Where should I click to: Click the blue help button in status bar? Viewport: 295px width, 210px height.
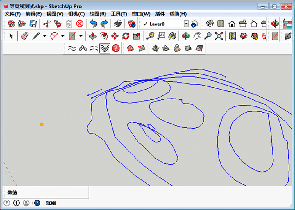(37, 203)
